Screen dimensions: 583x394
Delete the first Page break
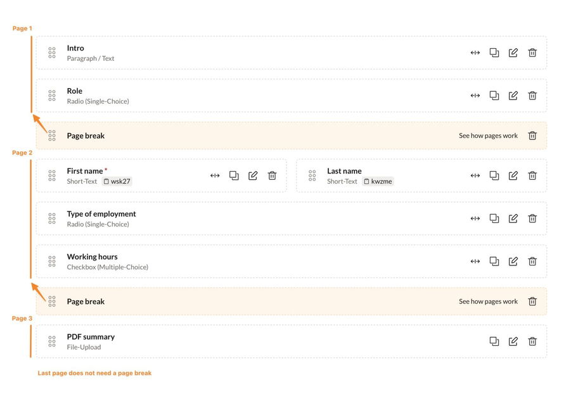(532, 136)
